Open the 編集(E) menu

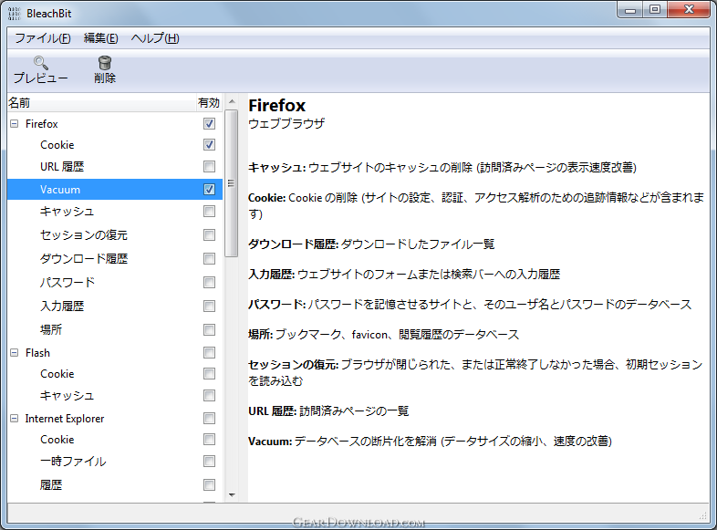(x=100, y=38)
